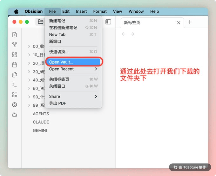Screen dimensions: 216x176
Task: Open the quick switcher file search icon
Action: pos(14,35)
